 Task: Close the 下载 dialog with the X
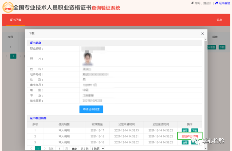point(202,34)
